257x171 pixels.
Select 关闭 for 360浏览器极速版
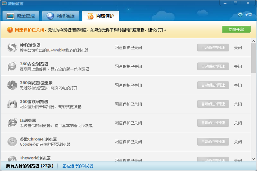238,85
